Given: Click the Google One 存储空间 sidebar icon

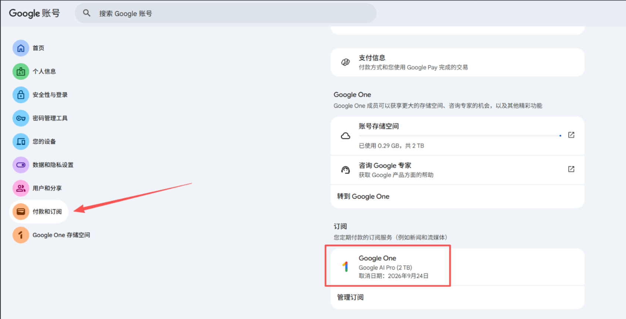Looking at the screenshot, I should (x=21, y=235).
